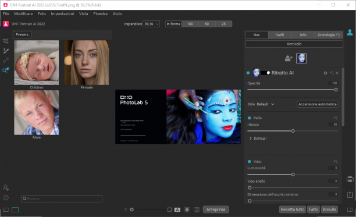Open the Ingrandisci zoom dropdown

click(151, 24)
